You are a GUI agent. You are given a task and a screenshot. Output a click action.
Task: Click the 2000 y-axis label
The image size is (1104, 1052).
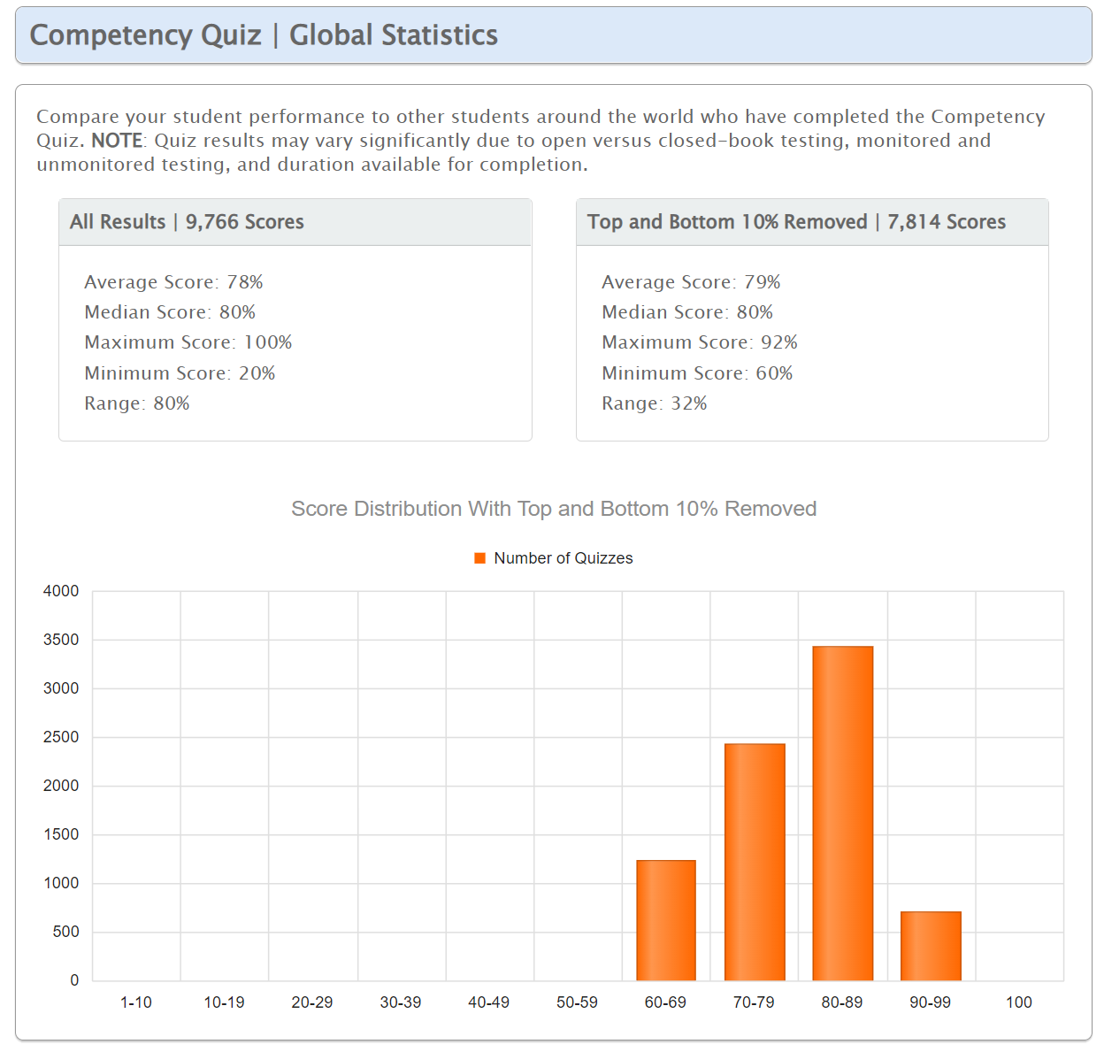(61, 786)
